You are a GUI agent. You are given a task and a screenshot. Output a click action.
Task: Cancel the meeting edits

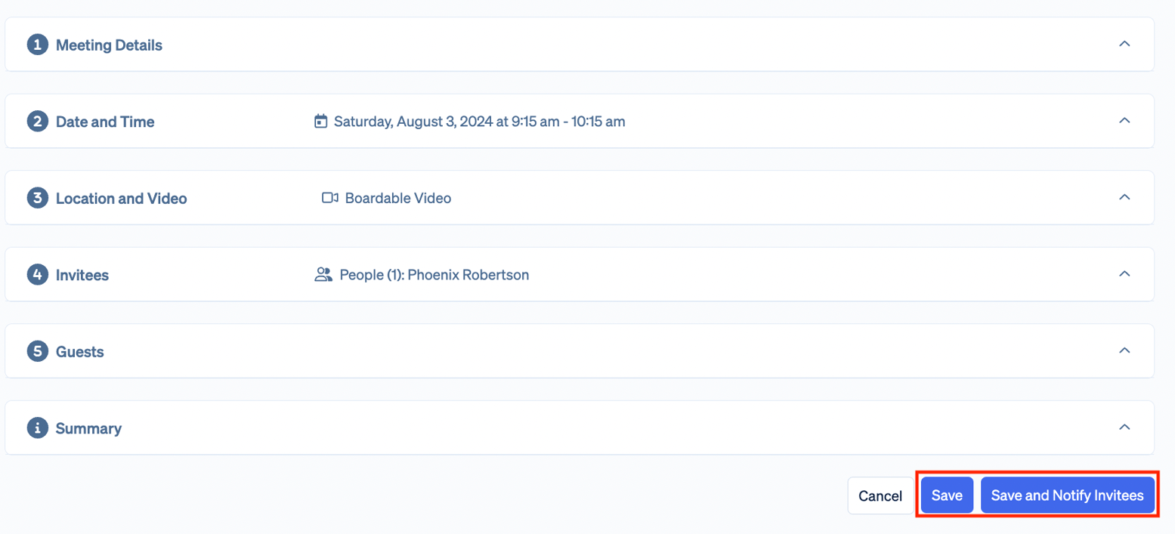pos(880,495)
